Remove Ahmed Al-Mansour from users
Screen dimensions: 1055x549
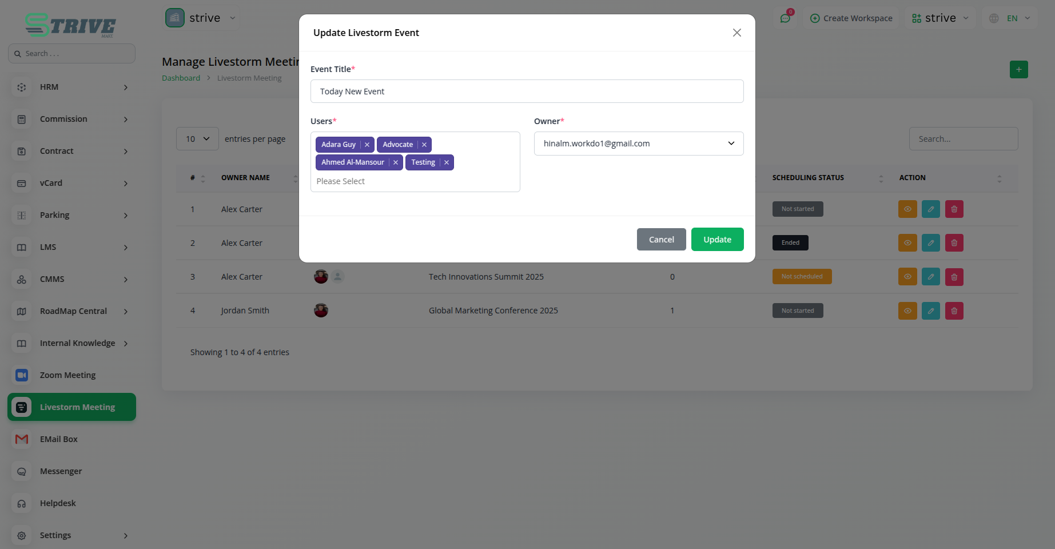point(396,162)
